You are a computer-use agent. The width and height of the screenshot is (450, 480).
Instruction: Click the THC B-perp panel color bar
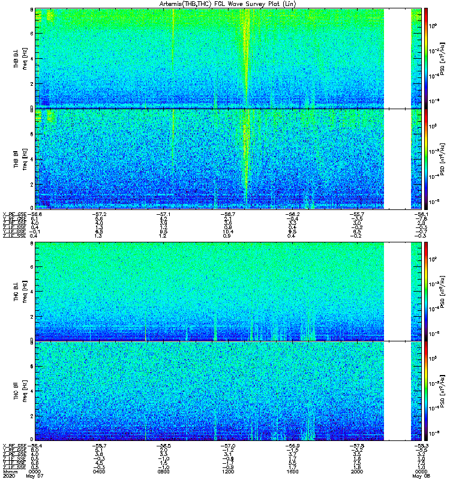click(426, 292)
